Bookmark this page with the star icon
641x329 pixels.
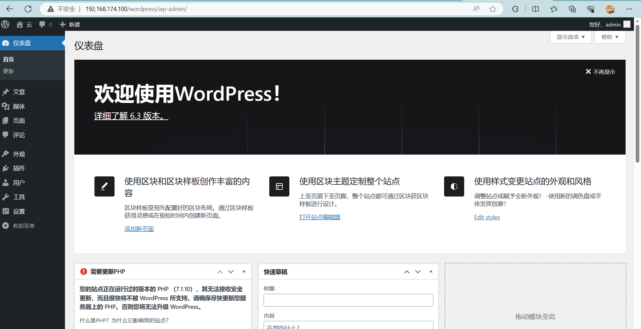coord(493,9)
